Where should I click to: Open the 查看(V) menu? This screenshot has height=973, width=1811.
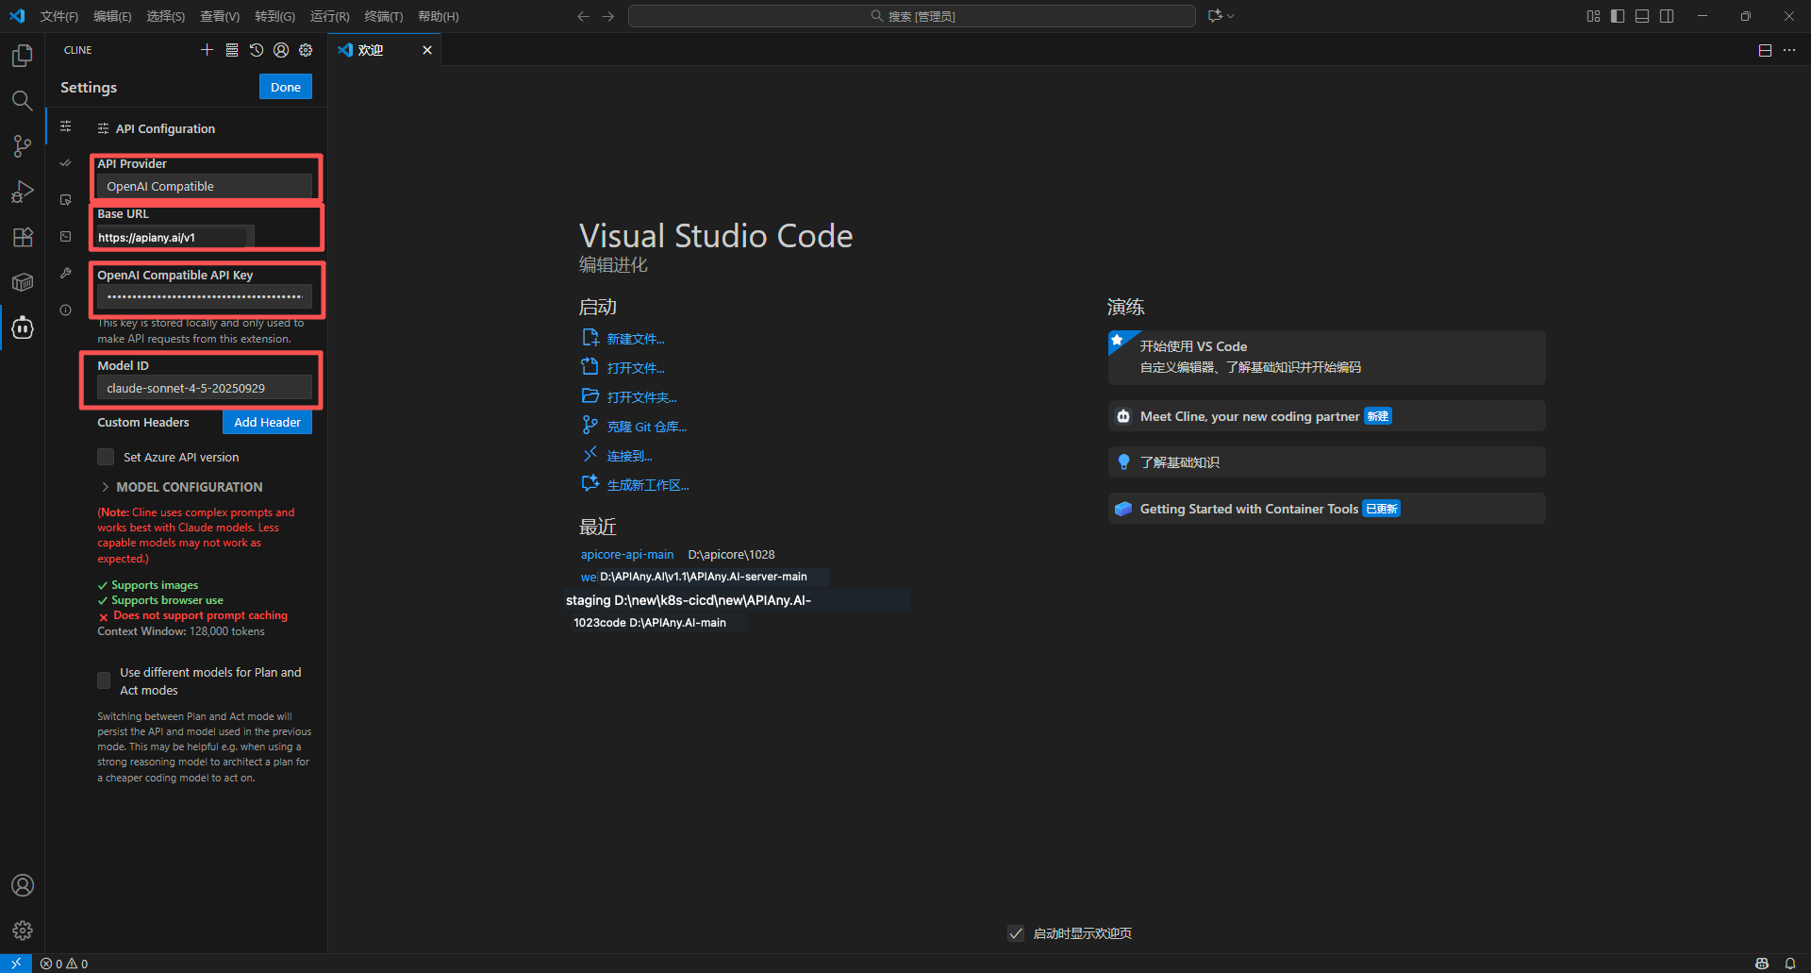point(220,16)
